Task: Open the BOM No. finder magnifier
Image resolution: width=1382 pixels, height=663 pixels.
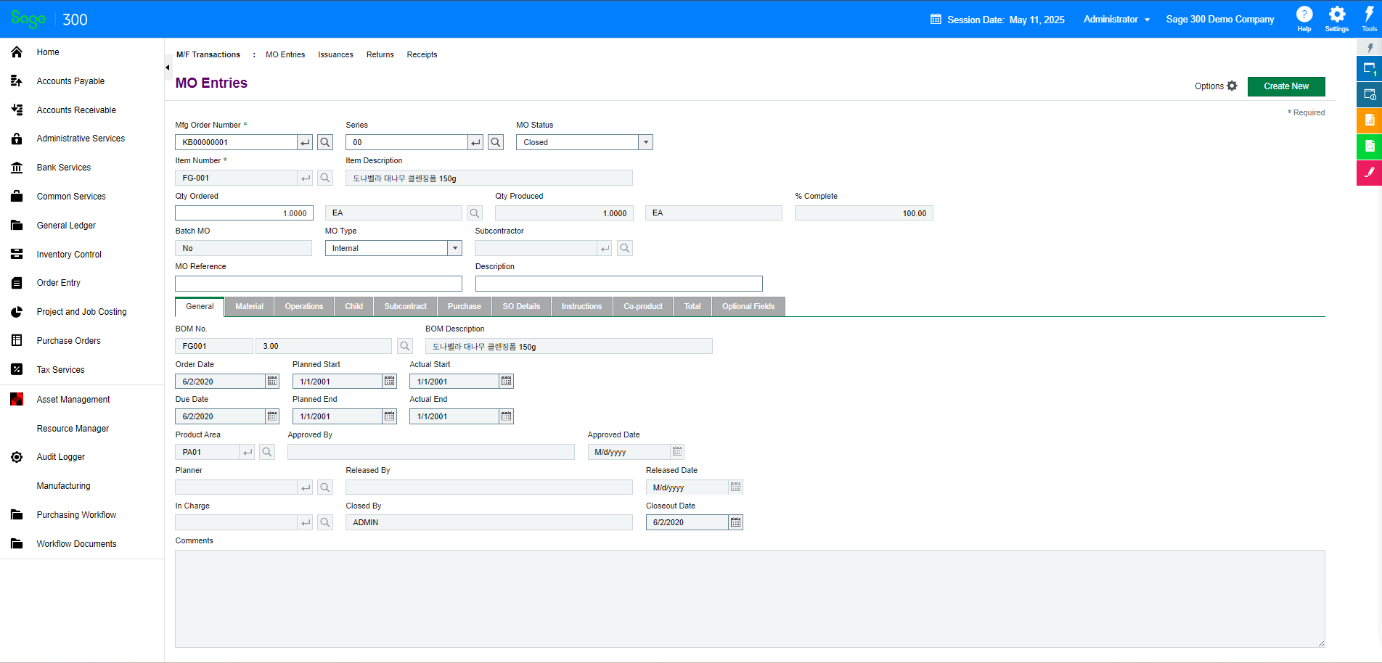Action: 405,346
